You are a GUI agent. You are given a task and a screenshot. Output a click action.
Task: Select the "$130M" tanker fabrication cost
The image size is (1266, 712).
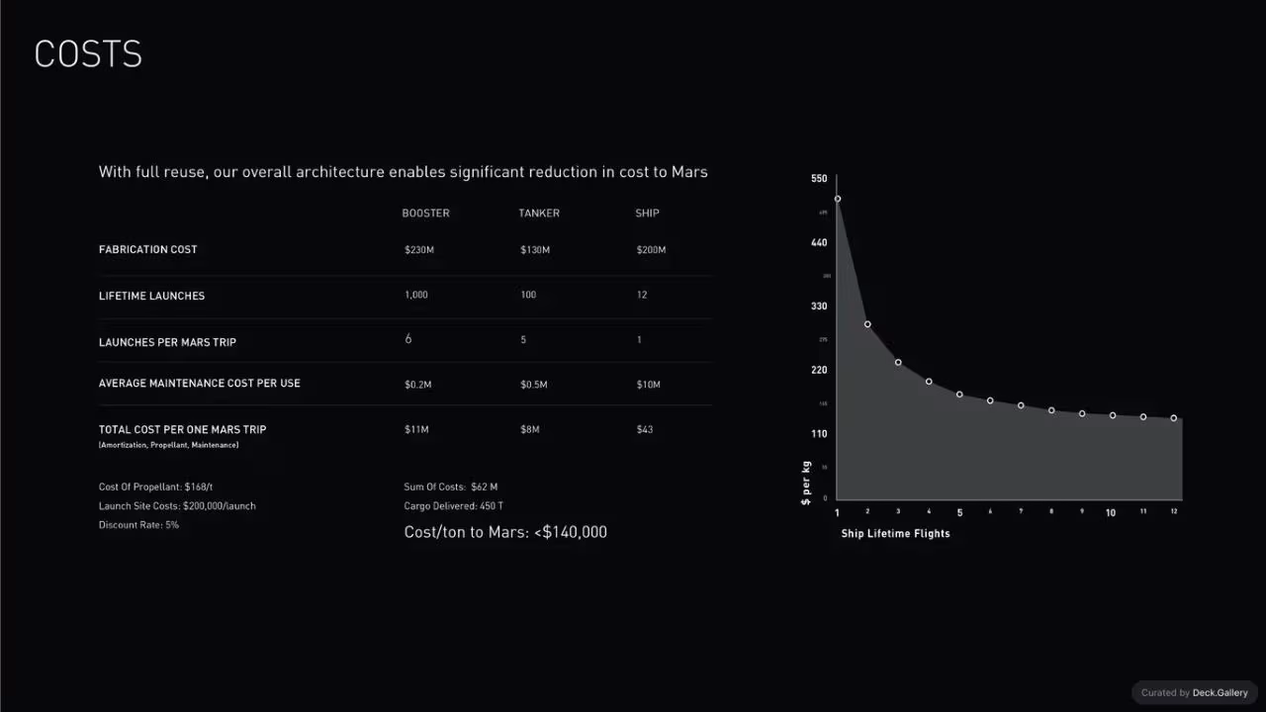click(x=535, y=250)
